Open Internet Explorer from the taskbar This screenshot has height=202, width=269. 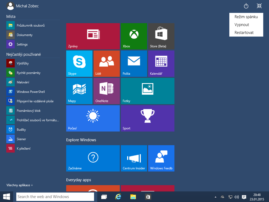pyautogui.click(x=118, y=196)
